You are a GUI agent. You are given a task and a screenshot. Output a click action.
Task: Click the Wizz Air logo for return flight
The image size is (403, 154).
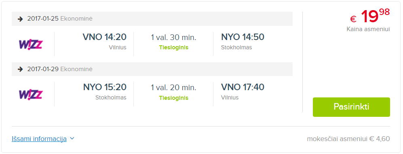[30, 94]
